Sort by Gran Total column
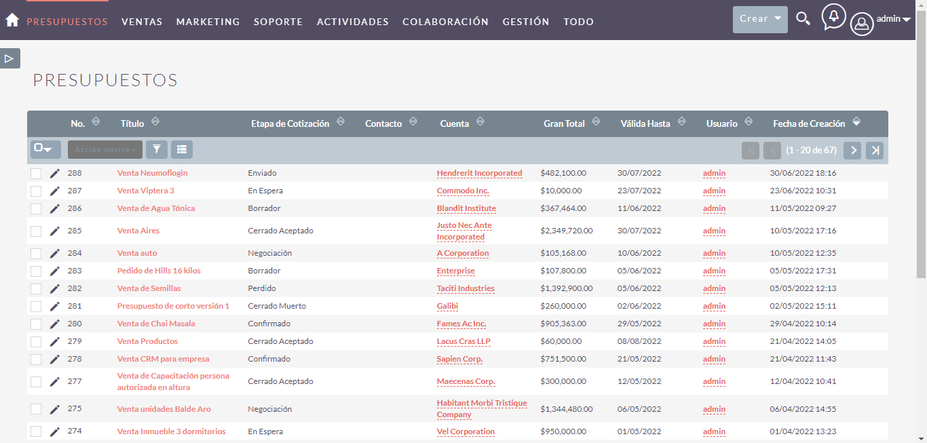 point(564,123)
